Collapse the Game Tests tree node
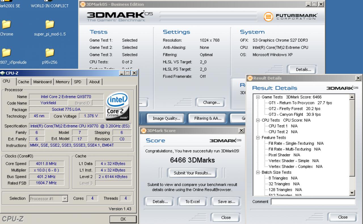Image resolution: width=363 pixels, height=224 pixels. (258, 97)
